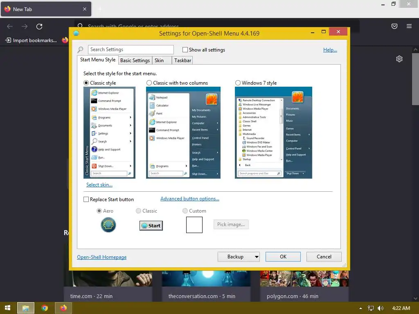
Task: Open the theconversation.com article card
Action: (x=206, y=286)
